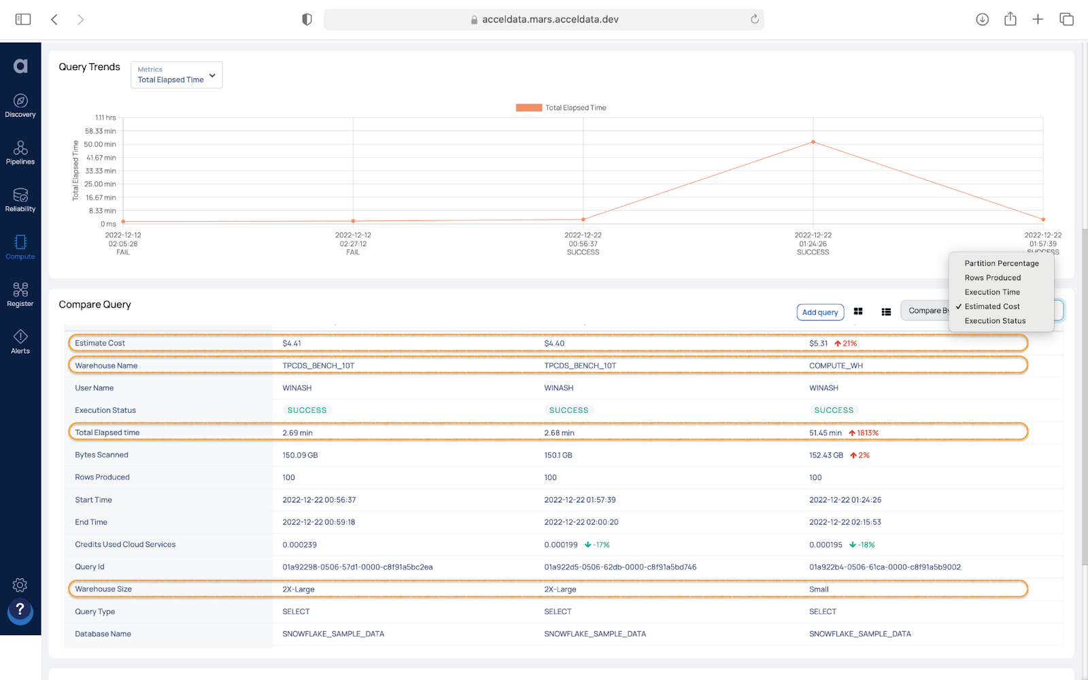Viewport: 1088px width, 680px height.
Task: Check the Partition Percentage option
Action: (x=1002, y=263)
